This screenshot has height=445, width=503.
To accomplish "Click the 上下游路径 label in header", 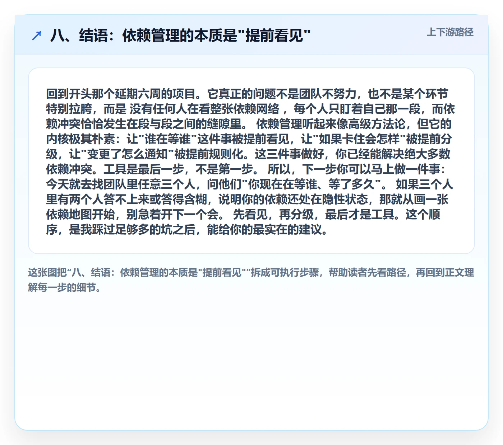I will pyautogui.click(x=450, y=32).
